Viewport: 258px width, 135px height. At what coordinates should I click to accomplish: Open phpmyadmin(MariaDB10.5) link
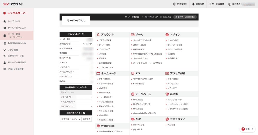[144, 113]
